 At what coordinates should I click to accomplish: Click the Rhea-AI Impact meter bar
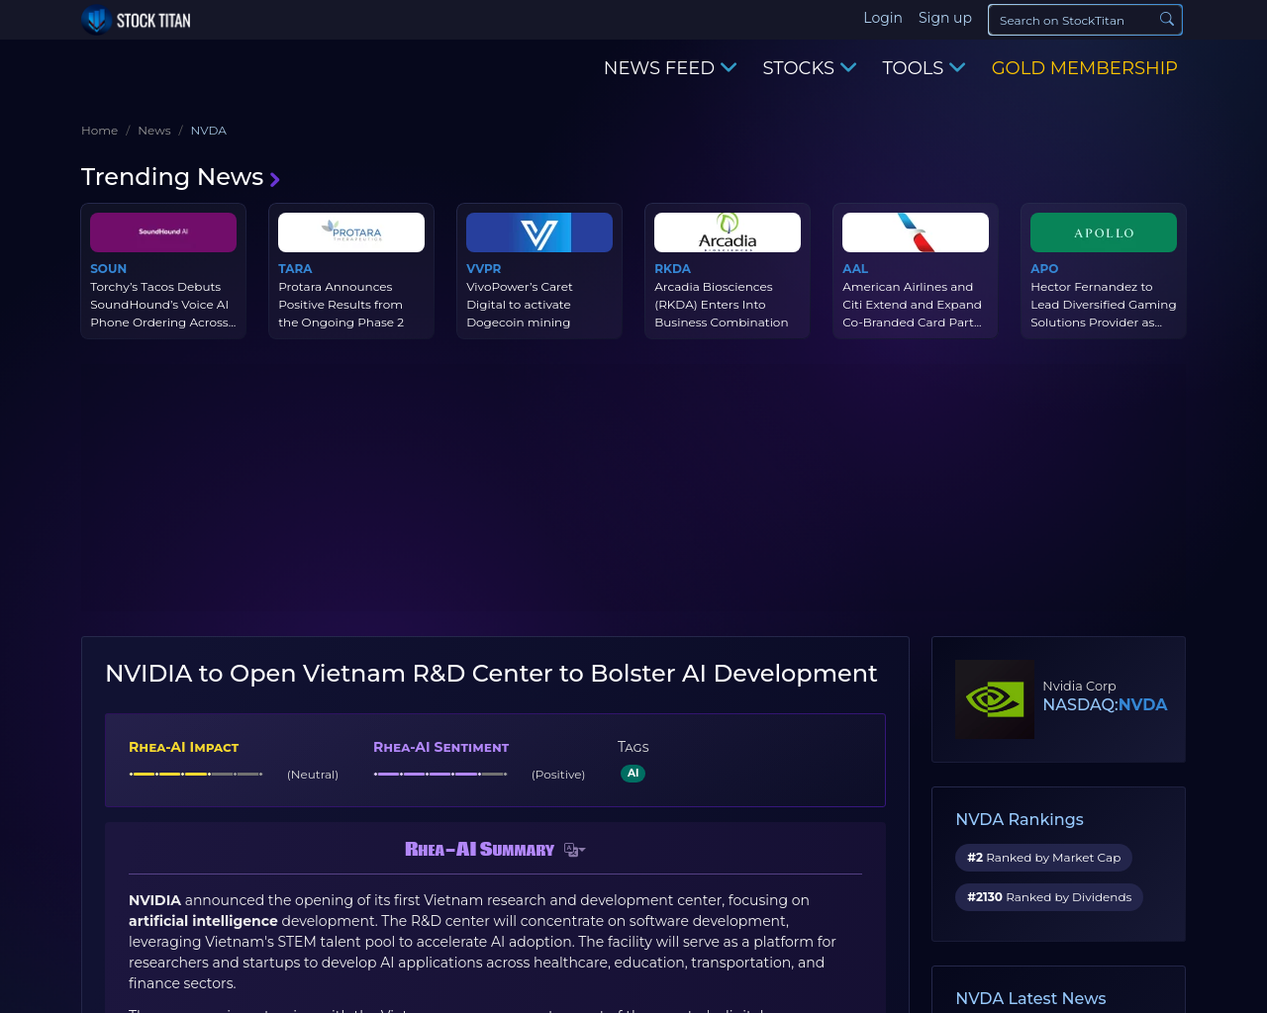pos(196,774)
